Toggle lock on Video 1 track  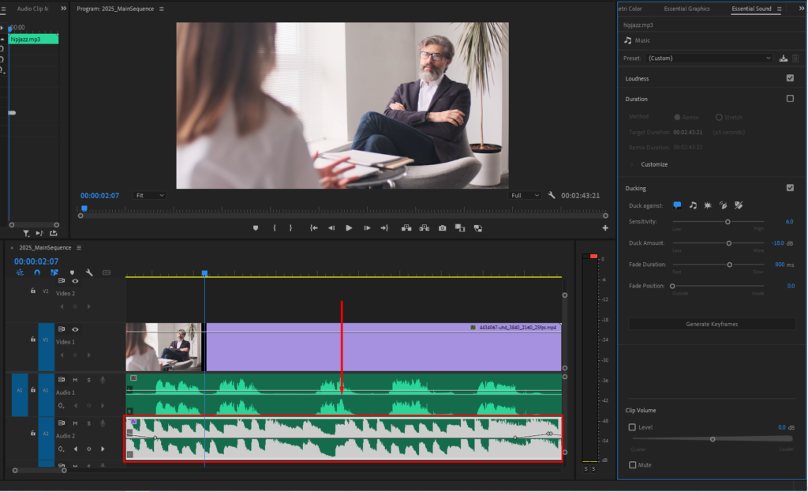point(33,340)
